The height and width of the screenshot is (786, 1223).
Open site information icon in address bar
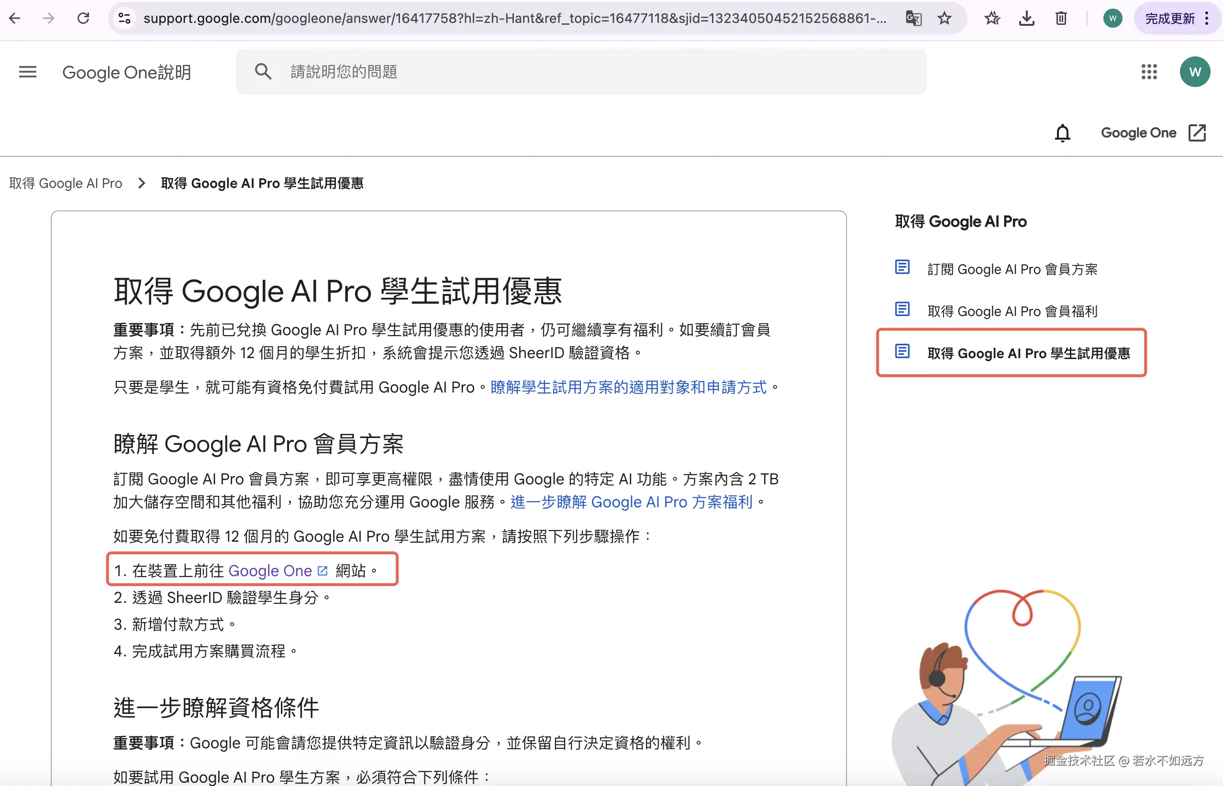pos(124,19)
